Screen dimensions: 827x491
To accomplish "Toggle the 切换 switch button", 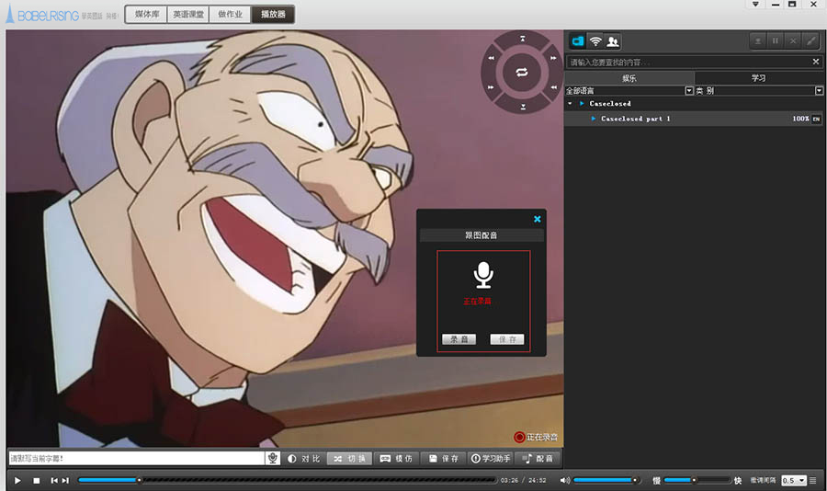I will 350,459.
